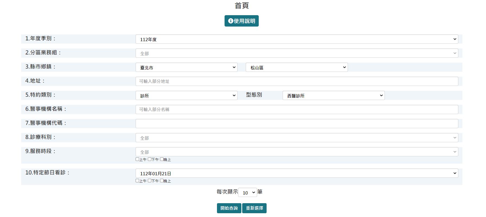Screen dimensions: 486x217
Task: Open the 臺北市 city dropdown
Action: coord(186,67)
